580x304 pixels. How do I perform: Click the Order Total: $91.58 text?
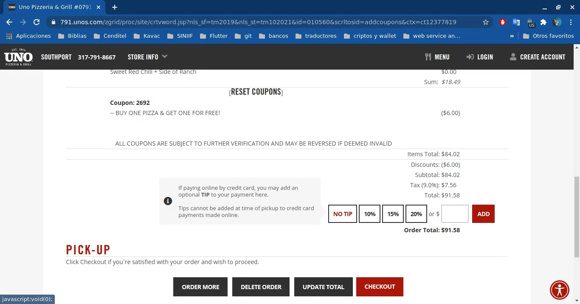pos(432,230)
